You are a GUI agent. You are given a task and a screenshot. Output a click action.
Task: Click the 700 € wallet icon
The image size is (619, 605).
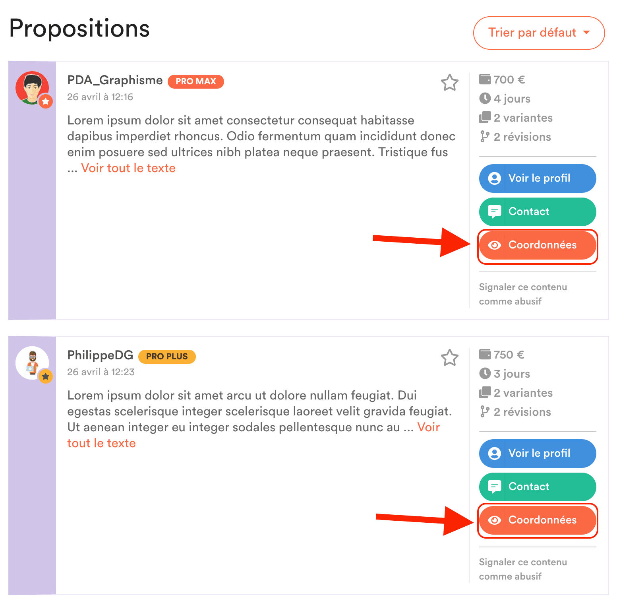coord(485,80)
